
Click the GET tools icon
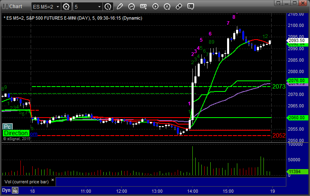(143, 7)
